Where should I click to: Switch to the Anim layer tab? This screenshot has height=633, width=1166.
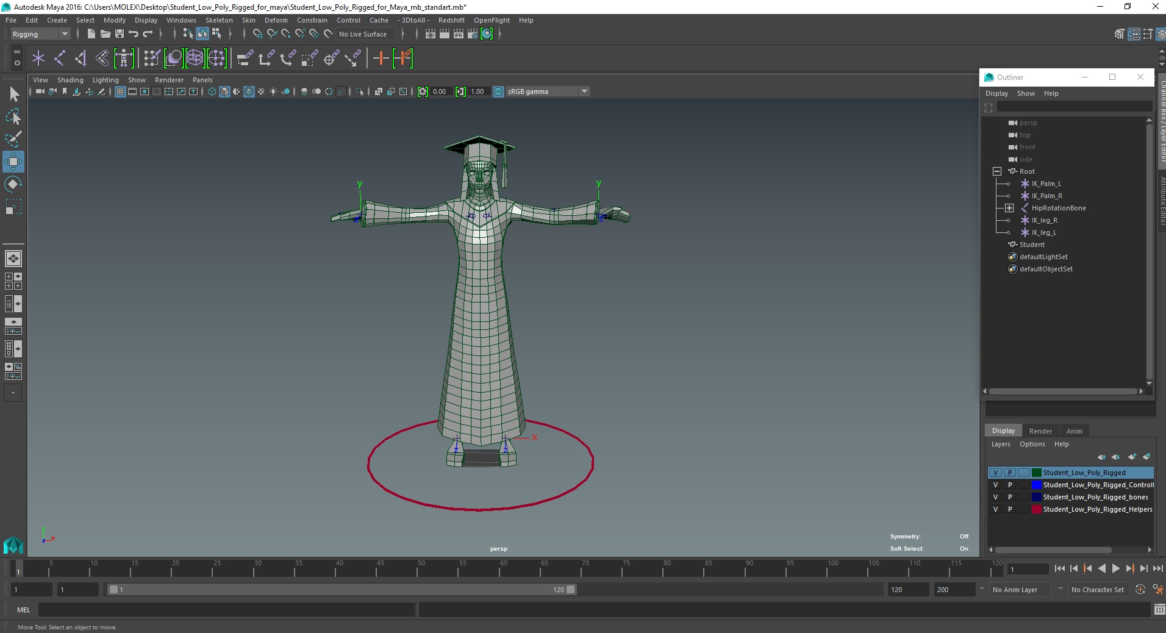(x=1074, y=431)
